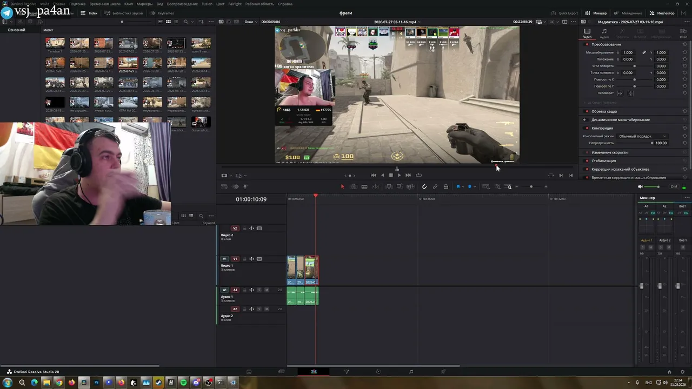Enable Динамическое масштабирование switch

(587, 120)
